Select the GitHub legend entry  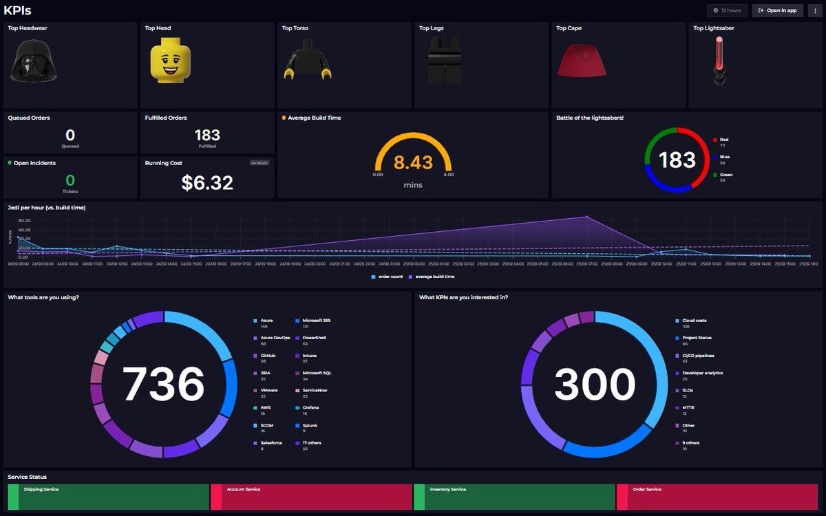coord(265,358)
